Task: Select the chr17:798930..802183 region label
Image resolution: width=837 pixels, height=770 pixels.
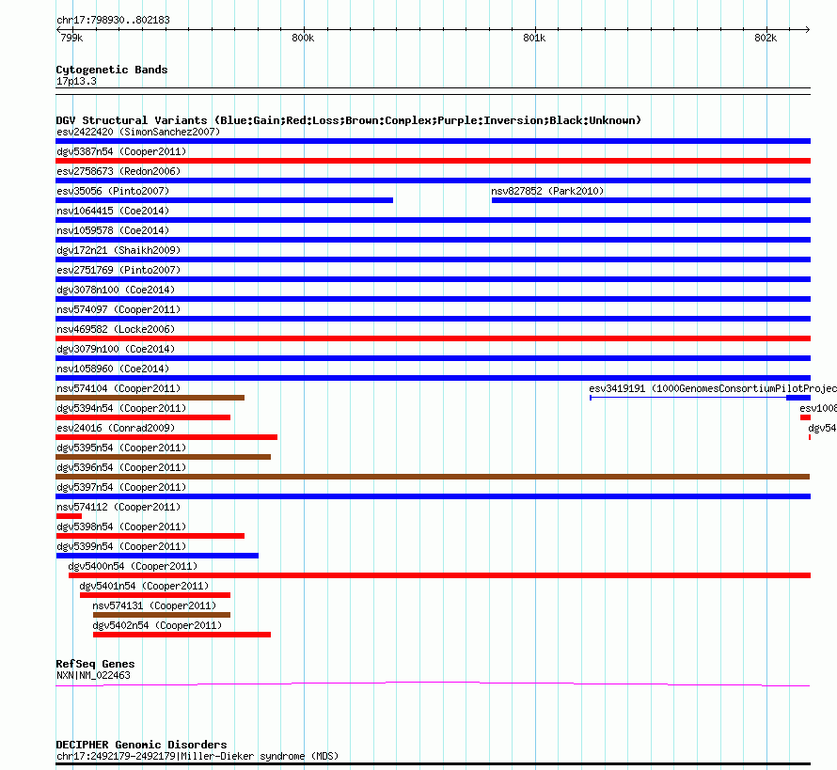Action: 113,20
